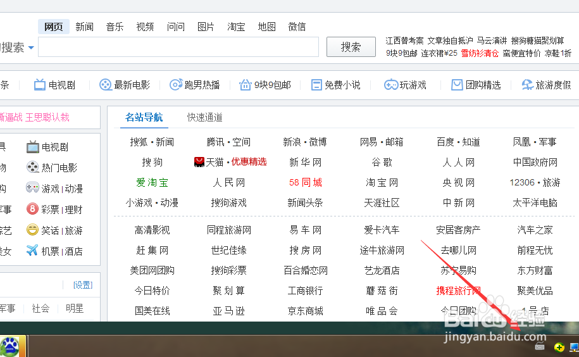Click the 社会 news category
This screenshot has width=579, height=357.
pyautogui.click(x=40, y=308)
